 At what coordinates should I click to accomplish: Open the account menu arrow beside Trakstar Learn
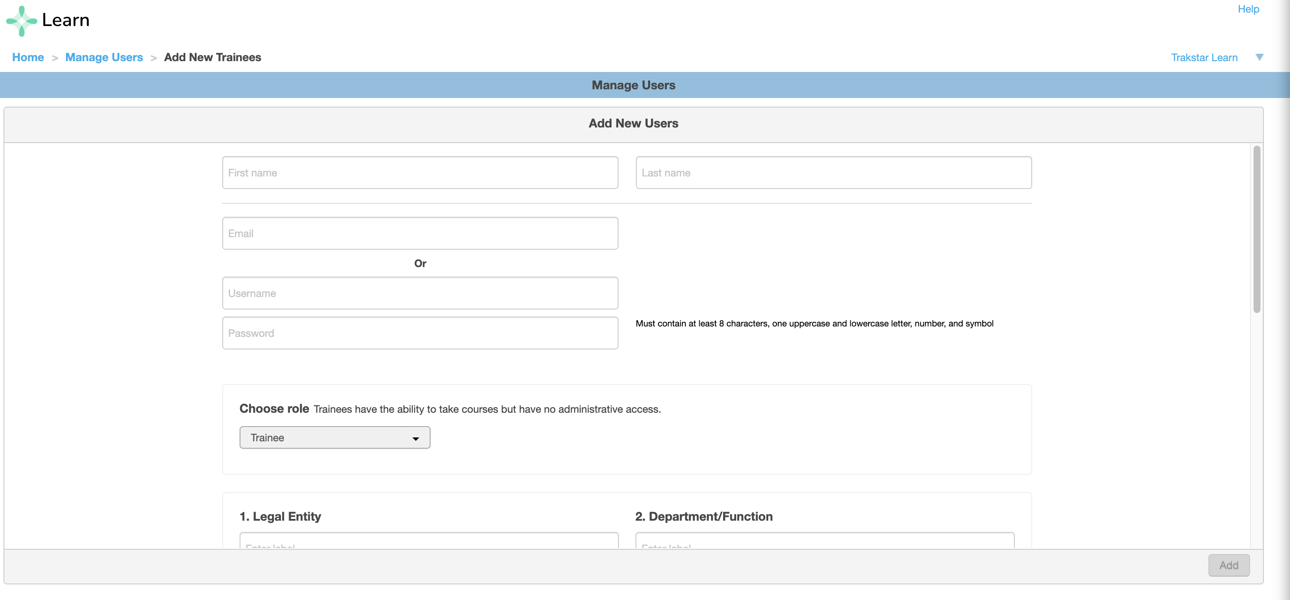point(1260,58)
